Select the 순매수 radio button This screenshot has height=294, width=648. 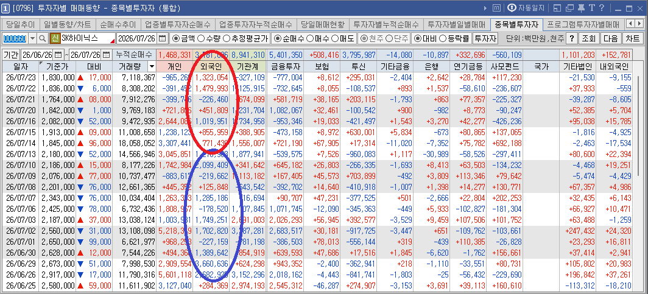tap(278, 38)
